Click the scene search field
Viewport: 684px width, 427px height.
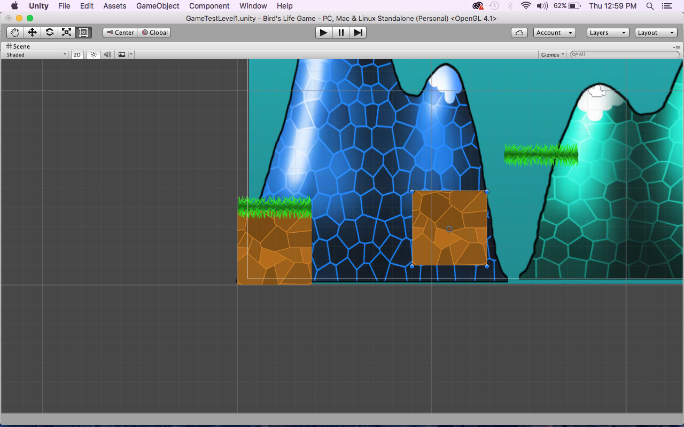pyautogui.click(x=623, y=54)
